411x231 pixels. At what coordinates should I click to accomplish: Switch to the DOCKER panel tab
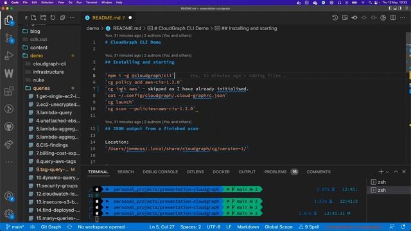(221, 172)
